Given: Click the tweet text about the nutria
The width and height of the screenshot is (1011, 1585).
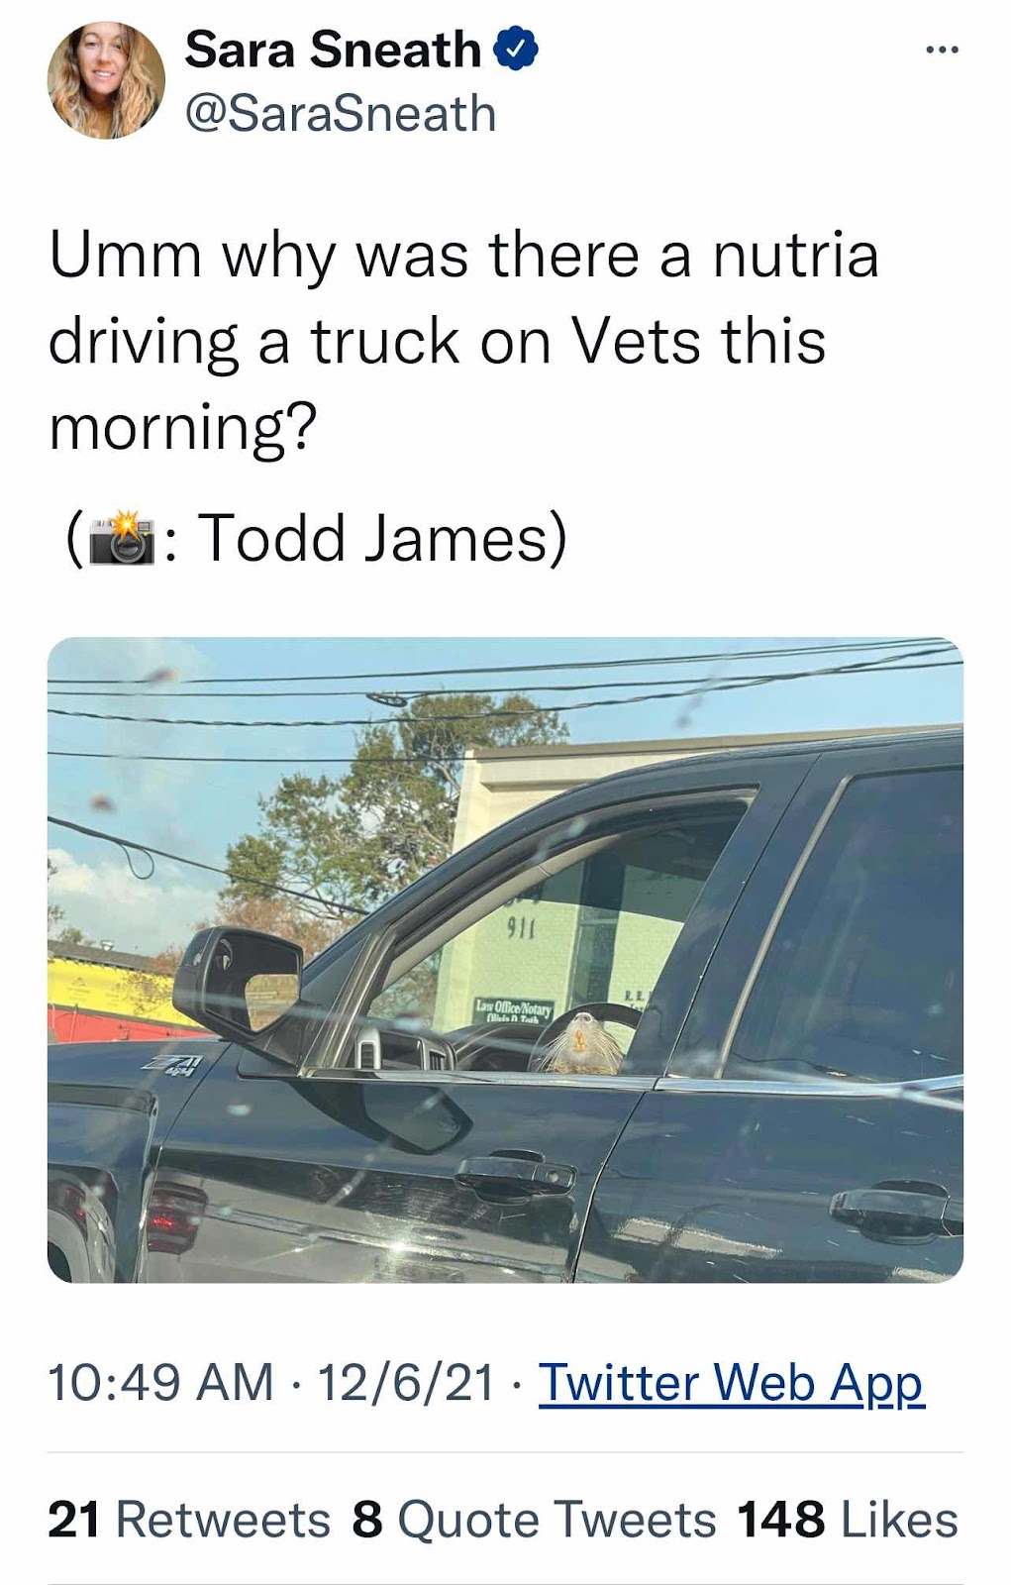Looking at the screenshot, I should point(463,341).
